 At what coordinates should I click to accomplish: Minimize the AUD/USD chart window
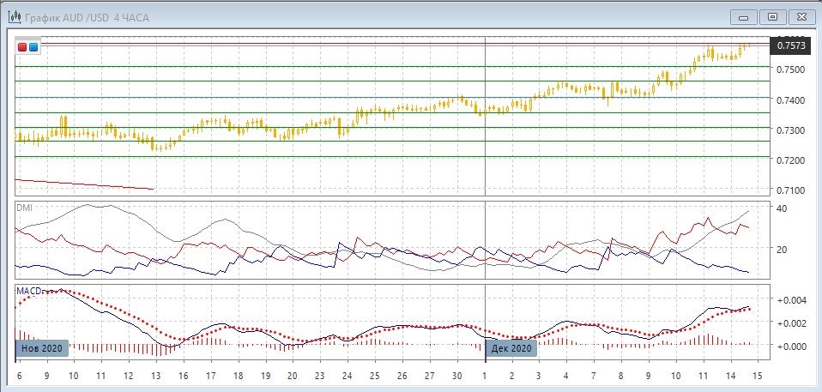[x=744, y=16]
